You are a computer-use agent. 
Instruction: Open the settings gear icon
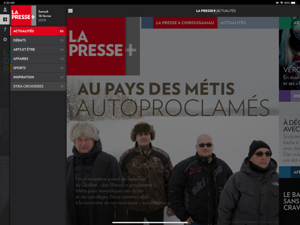(5, 40)
